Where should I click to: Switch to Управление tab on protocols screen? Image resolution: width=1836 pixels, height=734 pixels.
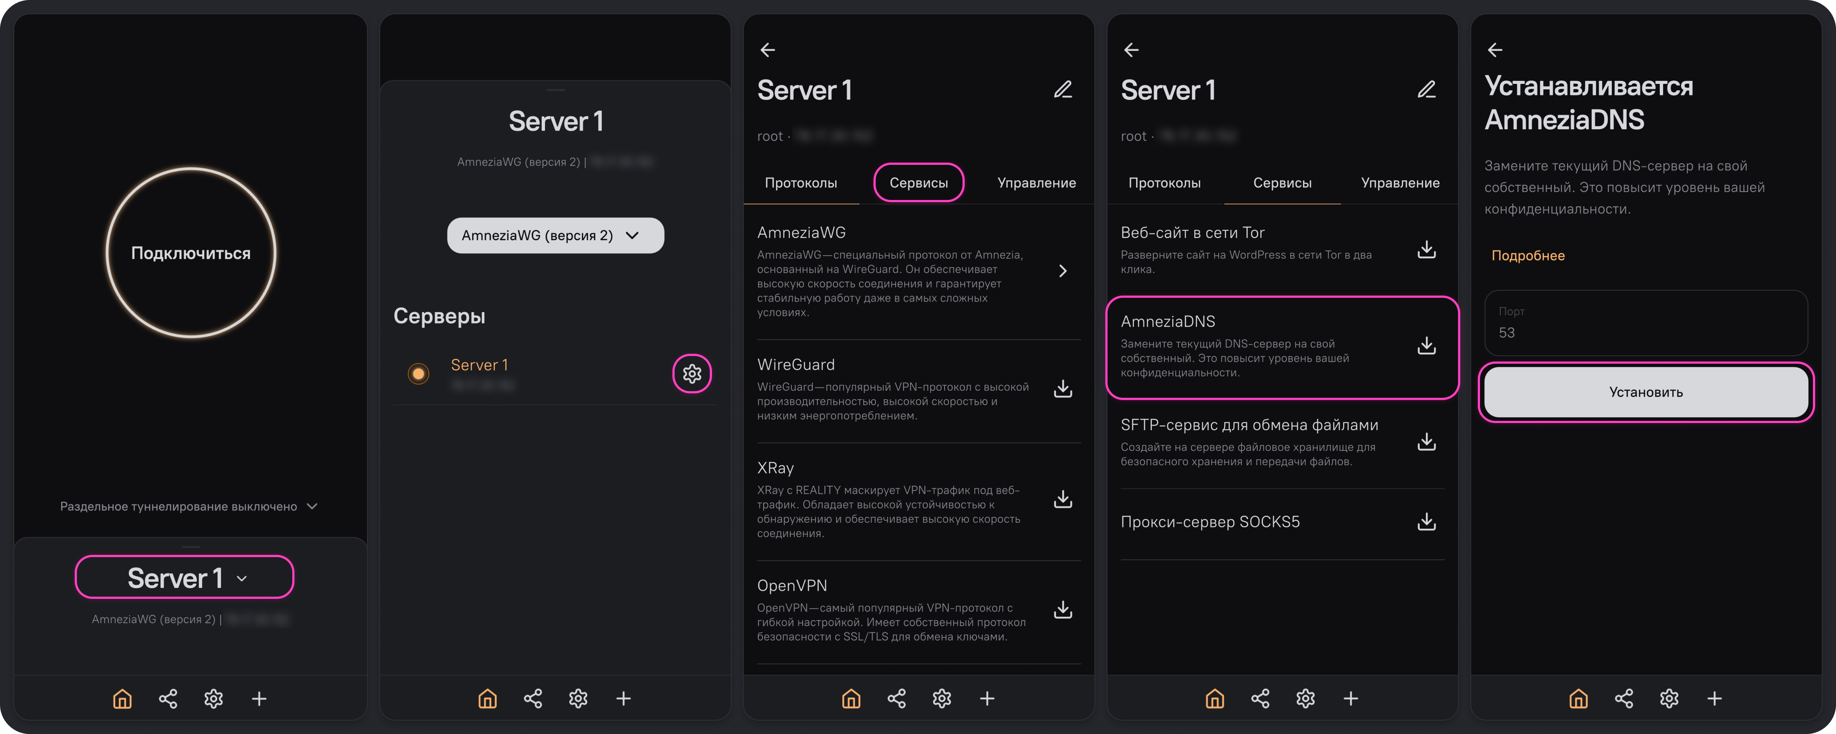[x=1036, y=183]
